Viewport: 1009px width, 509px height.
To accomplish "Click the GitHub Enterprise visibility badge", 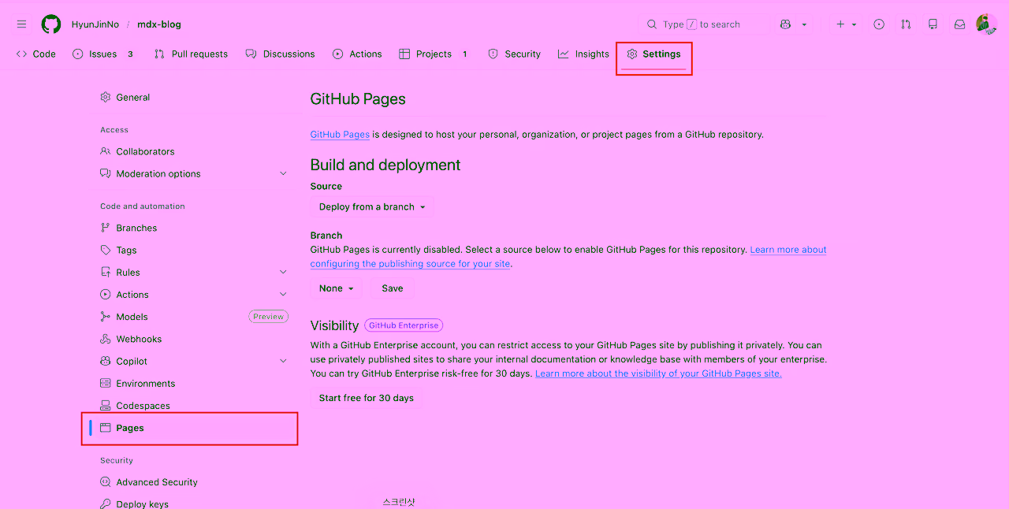I will click(403, 325).
